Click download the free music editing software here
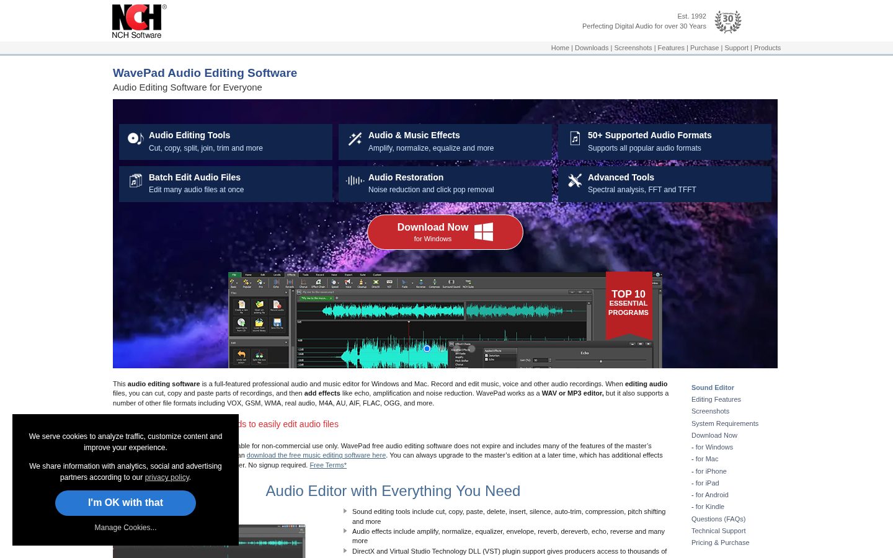The width and height of the screenshot is (893, 558). [316, 455]
